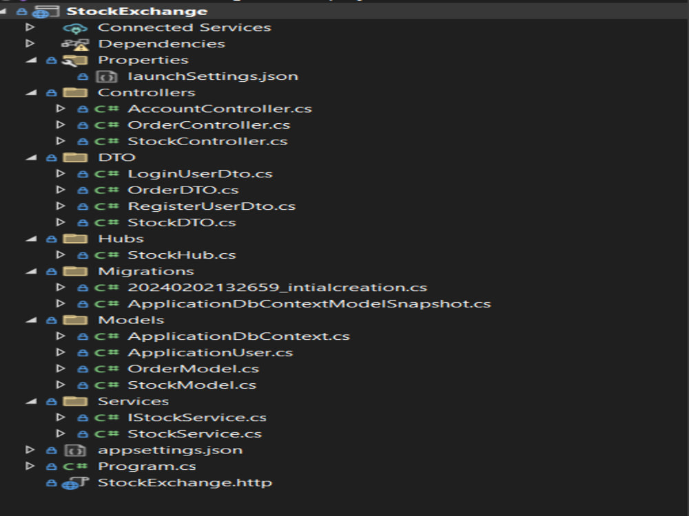This screenshot has width=689, height=516.
Task: Select the Dependencies label
Action: [x=161, y=44]
